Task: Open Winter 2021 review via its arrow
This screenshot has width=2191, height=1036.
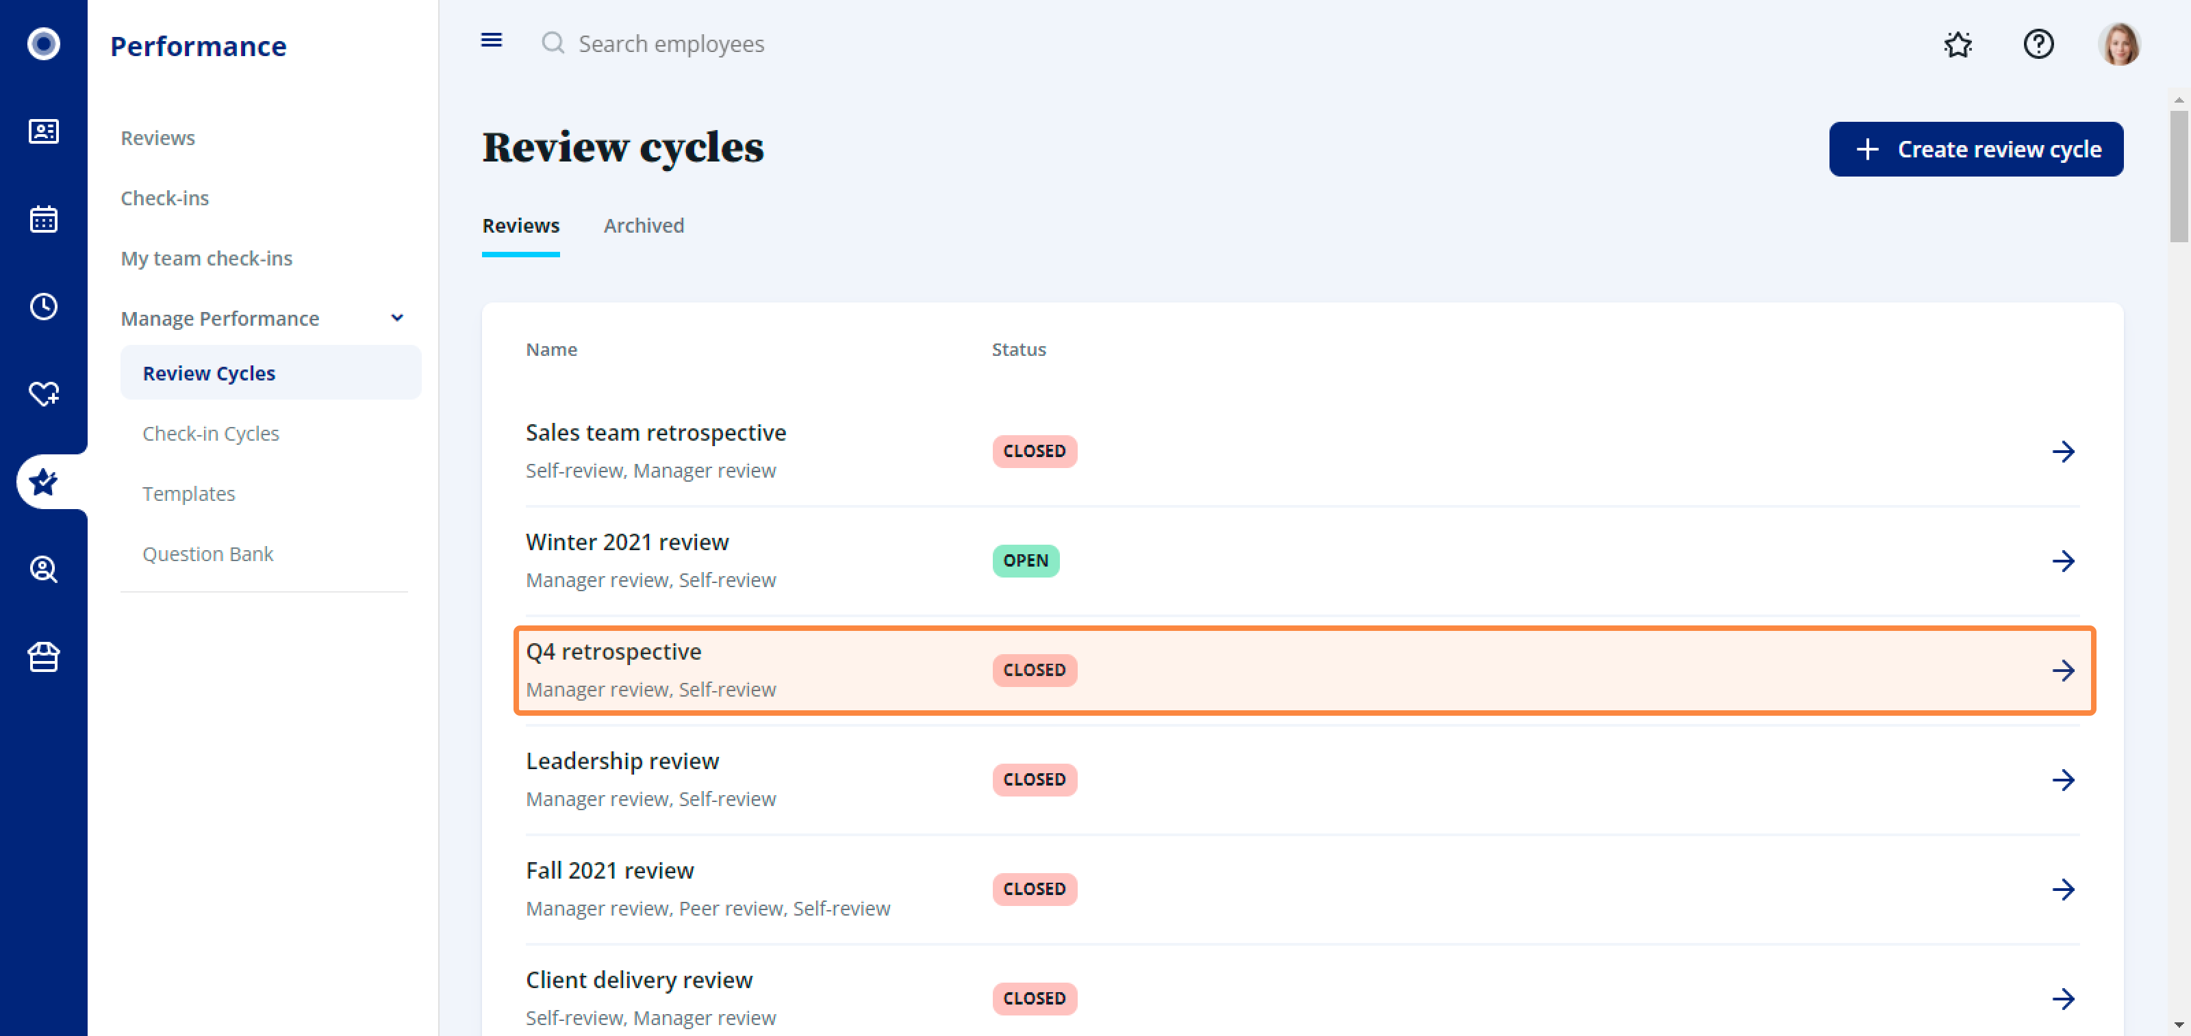Action: pyautogui.click(x=2064, y=561)
